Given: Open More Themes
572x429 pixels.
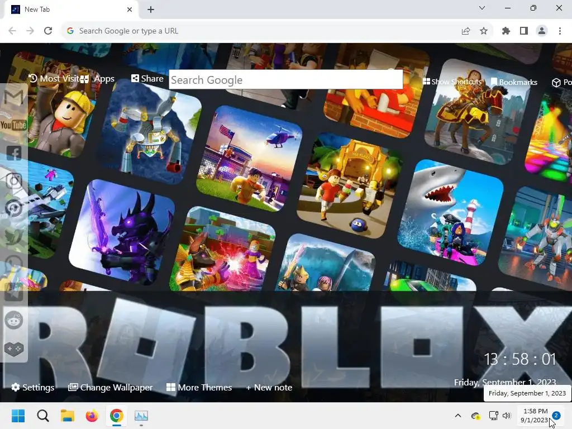Looking at the screenshot, I should click(199, 388).
